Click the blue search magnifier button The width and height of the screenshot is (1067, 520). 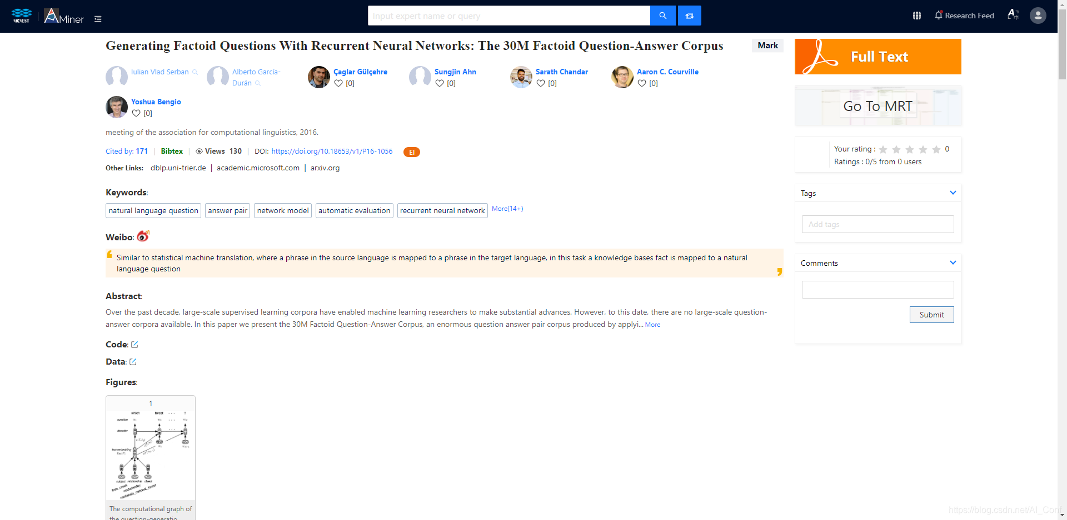(x=663, y=16)
